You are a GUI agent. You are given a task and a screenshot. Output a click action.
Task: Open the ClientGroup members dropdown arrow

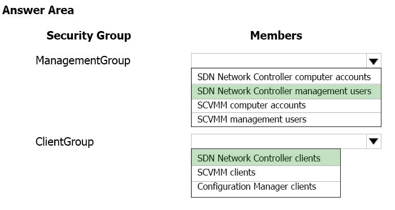[374, 142]
